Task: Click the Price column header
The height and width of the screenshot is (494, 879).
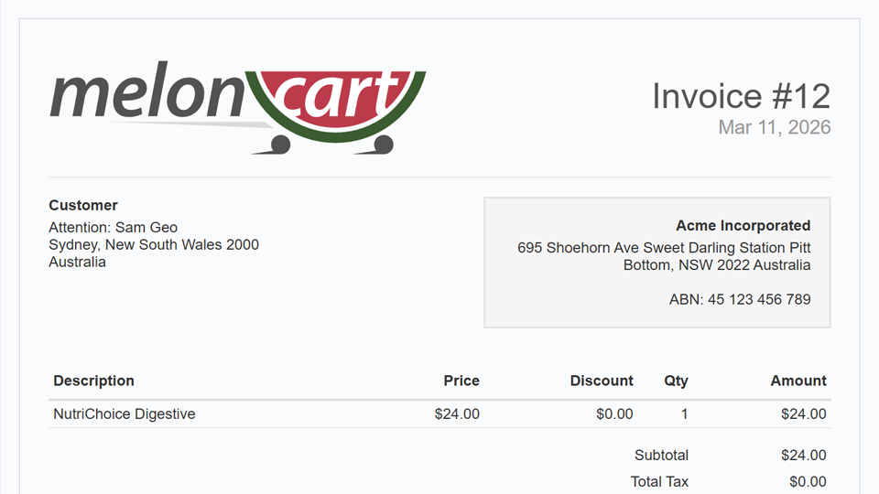Action: 461,381
